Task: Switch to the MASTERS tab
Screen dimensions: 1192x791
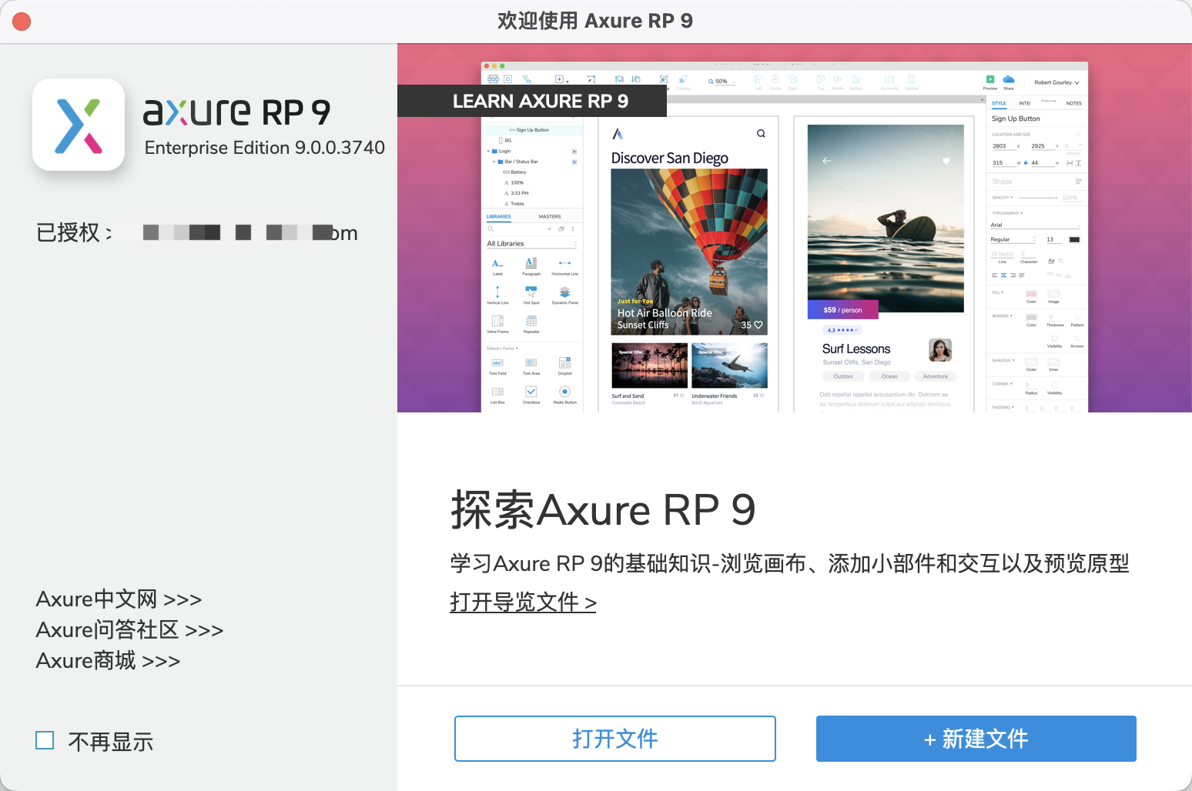Action: (x=550, y=216)
